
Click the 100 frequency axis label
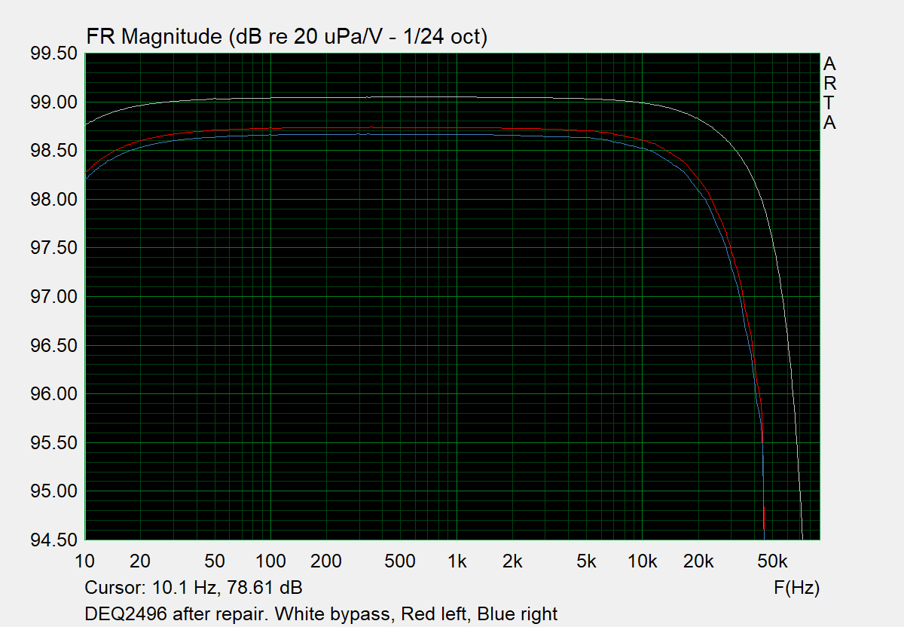coord(270,561)
